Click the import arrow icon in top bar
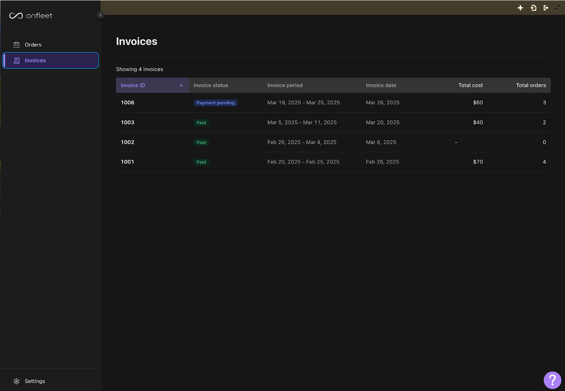Screen dimensions: 565x391 tap(533, 8)
